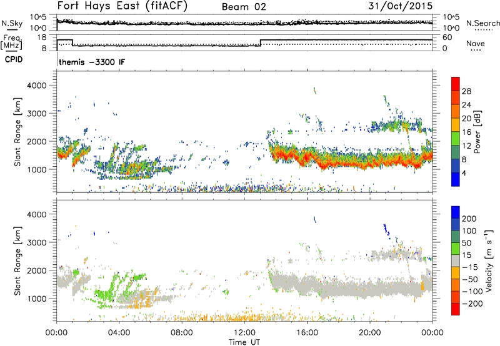
Task: Click '4000' tick on the power panel
Action: pos(37,86)
